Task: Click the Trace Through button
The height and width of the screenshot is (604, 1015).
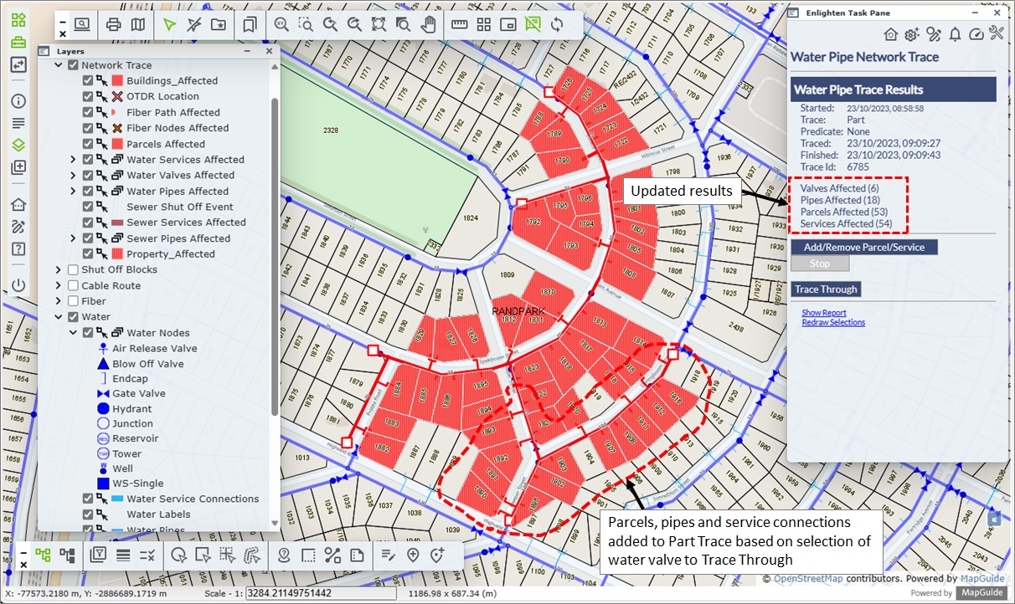Action: click(x=826, y=289)
